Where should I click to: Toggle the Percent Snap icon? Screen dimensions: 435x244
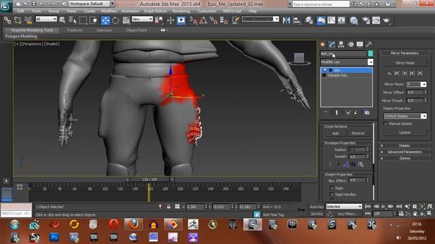(x=213, y=20)
